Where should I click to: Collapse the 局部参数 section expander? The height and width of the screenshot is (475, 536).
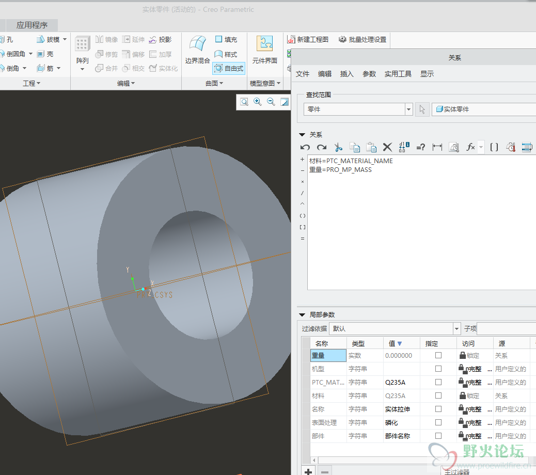pos(302,315)
